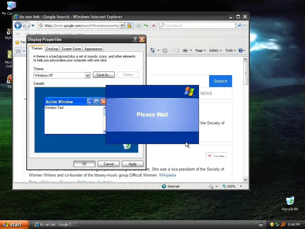This screenshot has width=305, height=229.
Task: Open the Screen Saver tab
Action: pos(71,49)
